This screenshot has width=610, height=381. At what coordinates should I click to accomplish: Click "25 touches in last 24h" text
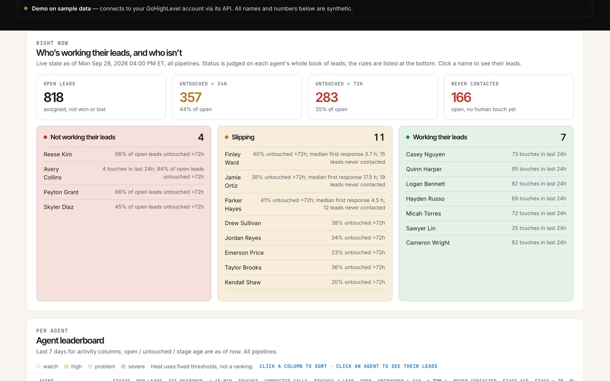click(539, 228)
